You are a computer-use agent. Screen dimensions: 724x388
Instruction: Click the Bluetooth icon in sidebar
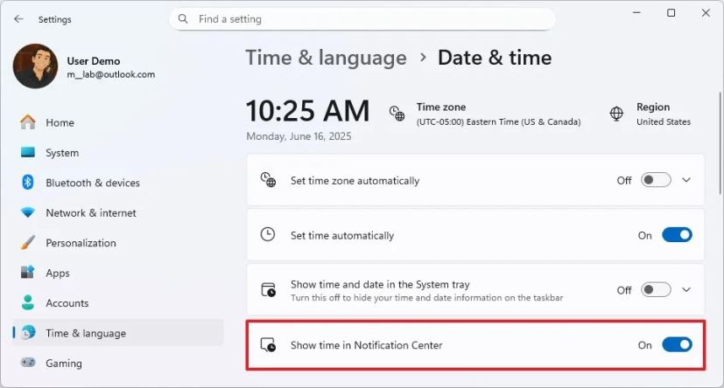(x=28, y=183)
